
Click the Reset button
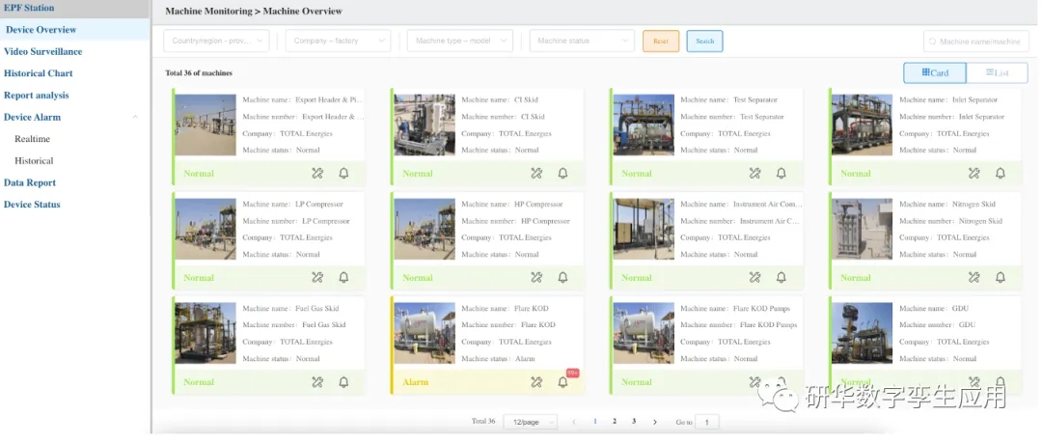pyautogui.click(x=661, y=42)
